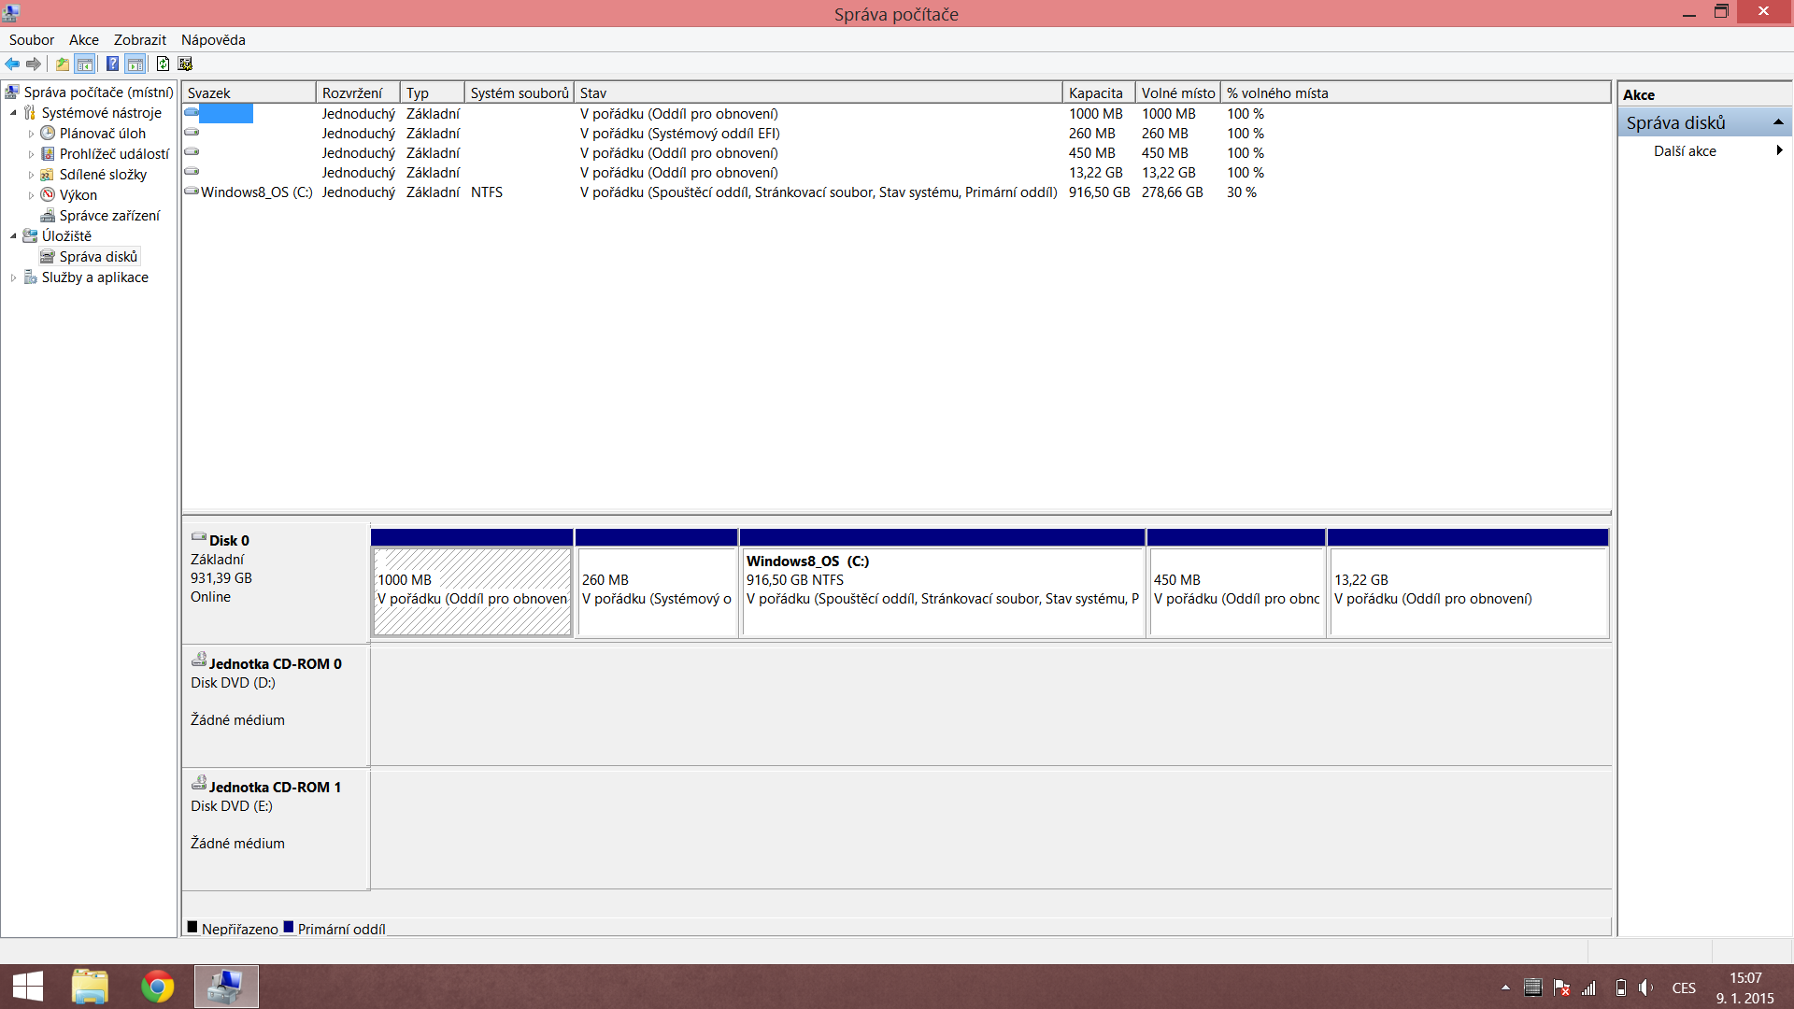Click the settings icon after Refresh

(x=185, y=64)
